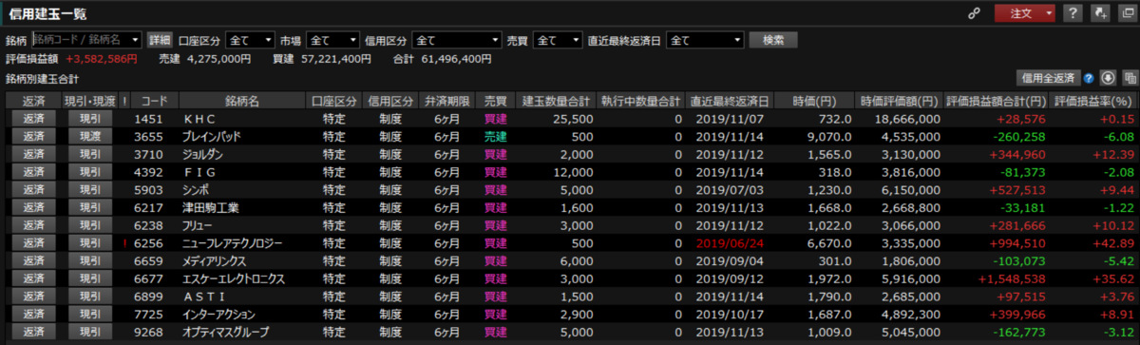Select the 津田駒工業 stock name
Screen dimensions: 1140x345
211,207
